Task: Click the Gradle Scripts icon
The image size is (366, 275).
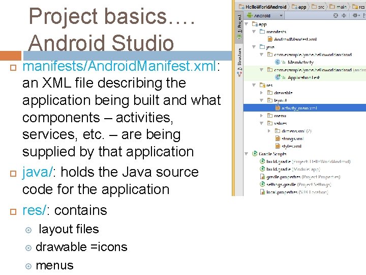Action: pos(255,154)
